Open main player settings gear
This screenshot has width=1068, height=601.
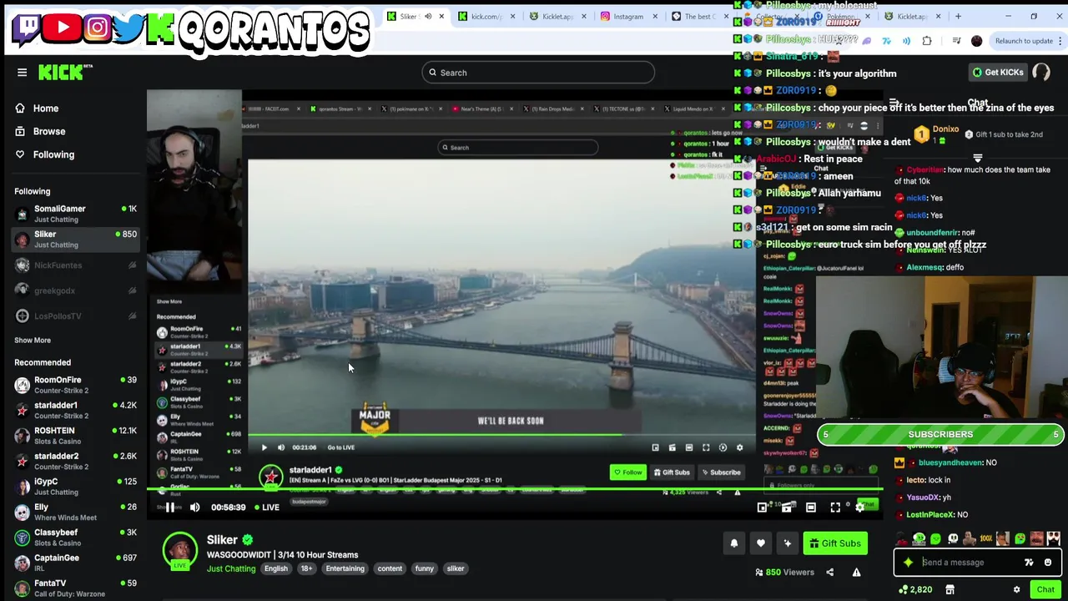coord(860,507)
